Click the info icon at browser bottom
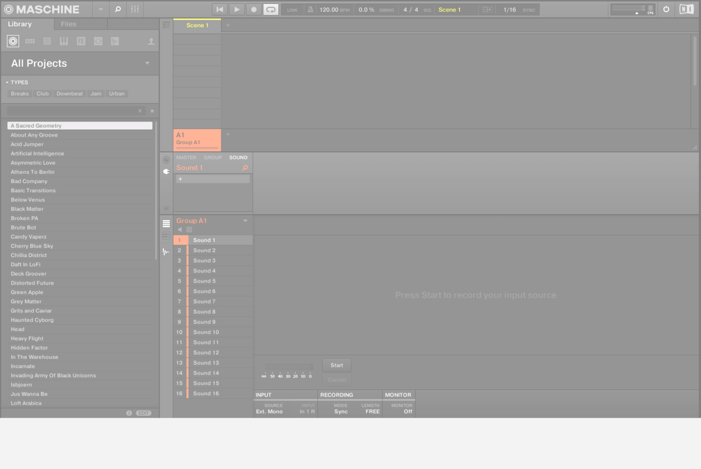The height and width of the screenshot is (469, 701). click(129, 413)
